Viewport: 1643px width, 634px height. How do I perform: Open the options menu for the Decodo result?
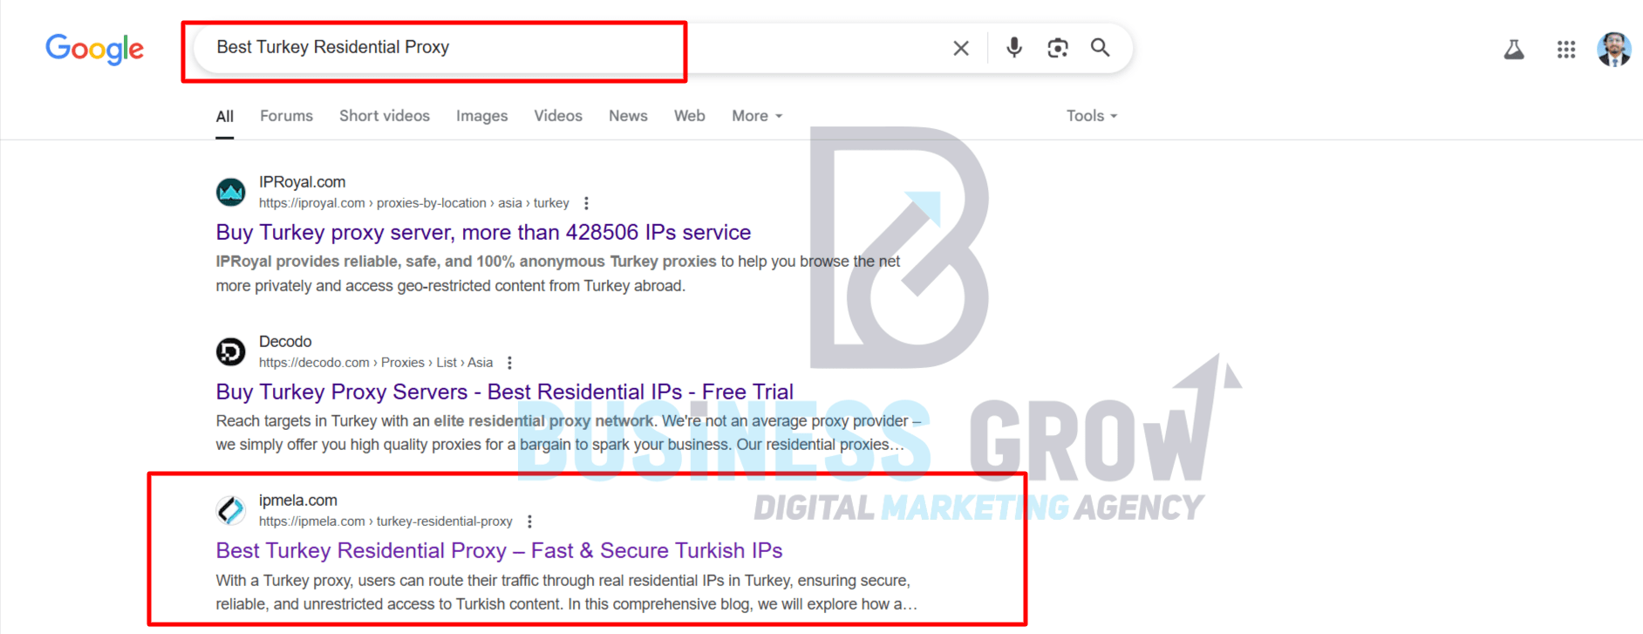coord(510,363)
